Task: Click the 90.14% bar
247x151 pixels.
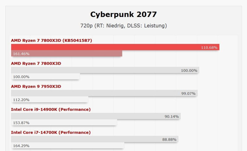Action: 96,116
